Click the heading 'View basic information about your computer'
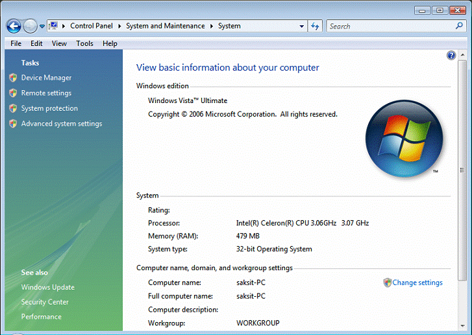Viewport: 472px width, 335px height. [x=228, y=67]
